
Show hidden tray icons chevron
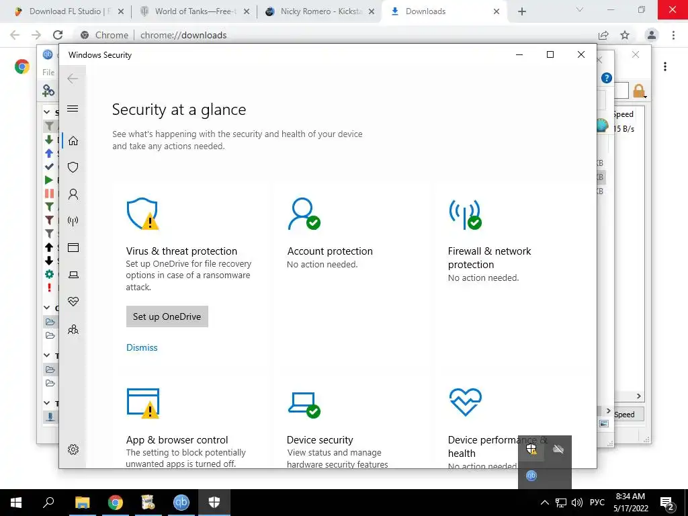pos(544,503)
